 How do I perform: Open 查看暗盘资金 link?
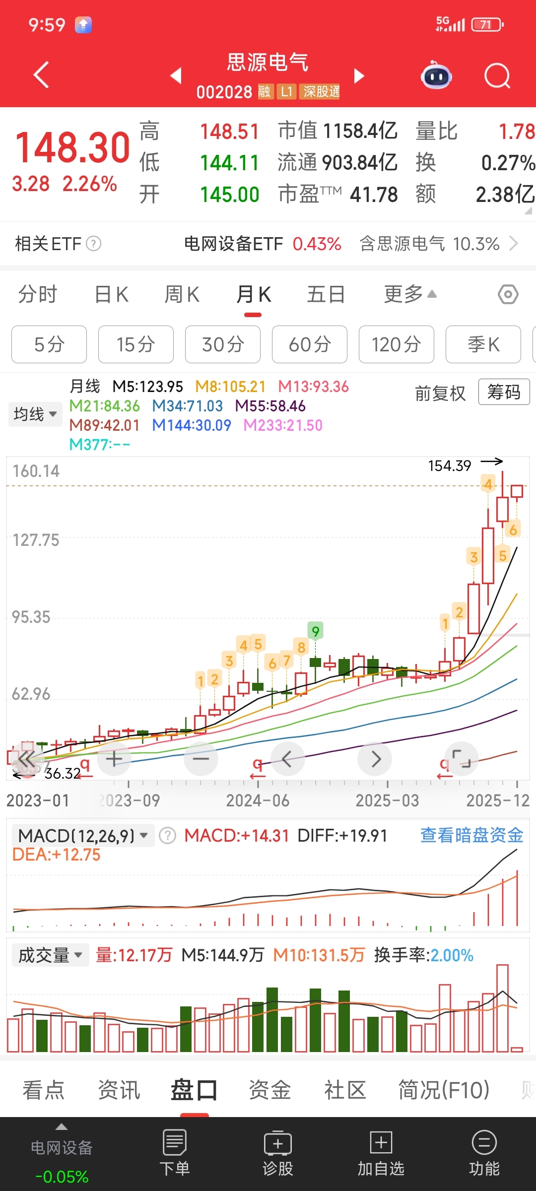[472, 835]
